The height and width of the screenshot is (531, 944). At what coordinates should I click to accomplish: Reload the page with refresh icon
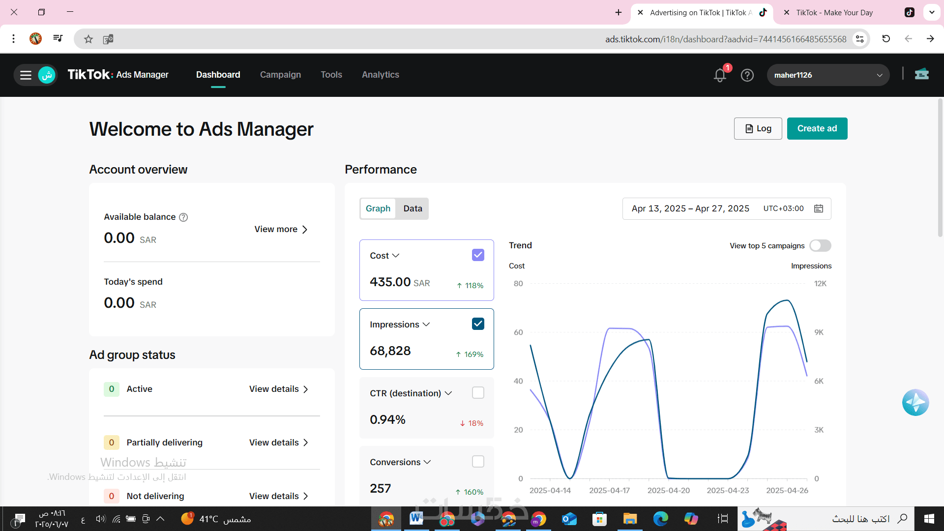886,39
